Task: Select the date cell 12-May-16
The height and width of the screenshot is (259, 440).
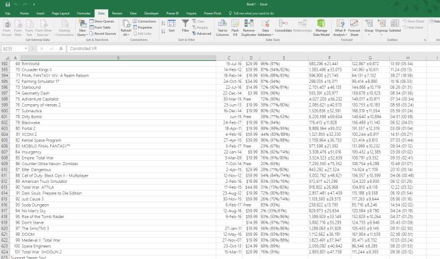Action: 229,234
